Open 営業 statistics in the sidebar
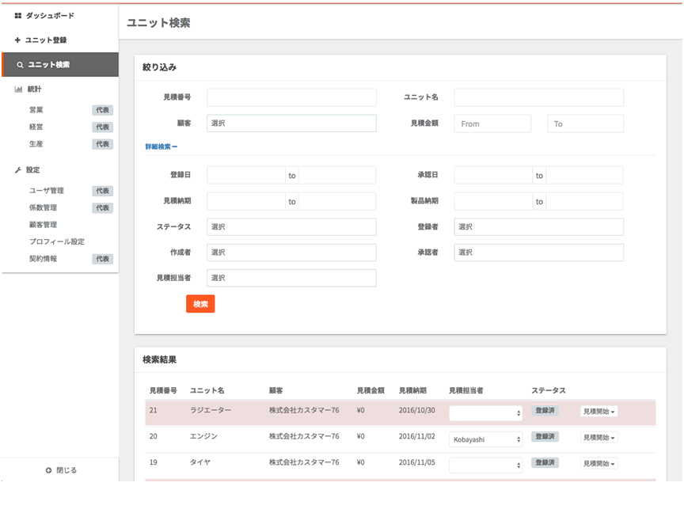Image resolution: width=684 pixels, height=513 pixels. (36, 110)
